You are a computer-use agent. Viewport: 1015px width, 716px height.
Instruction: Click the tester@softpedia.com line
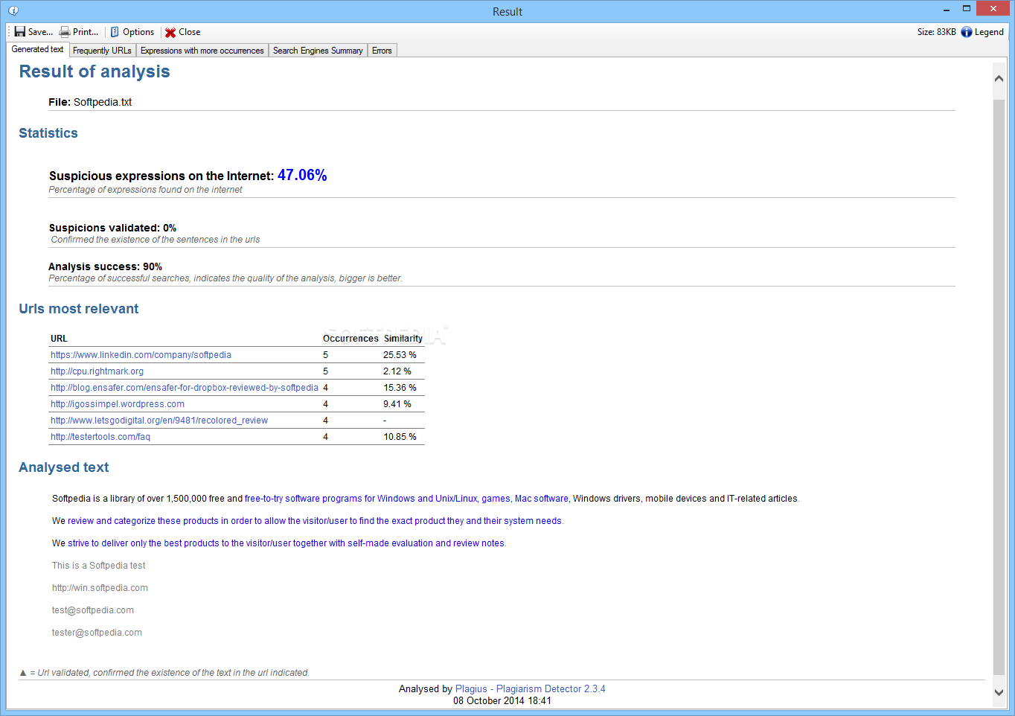(x=97, y=633)
